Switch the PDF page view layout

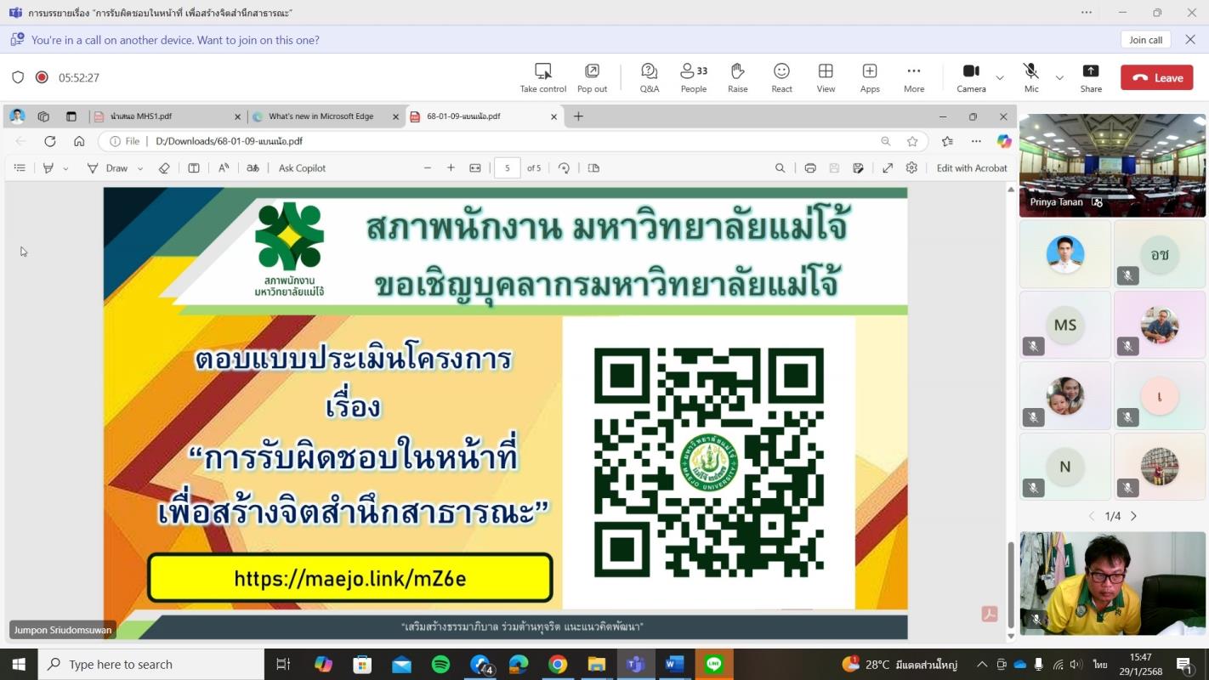593,168
